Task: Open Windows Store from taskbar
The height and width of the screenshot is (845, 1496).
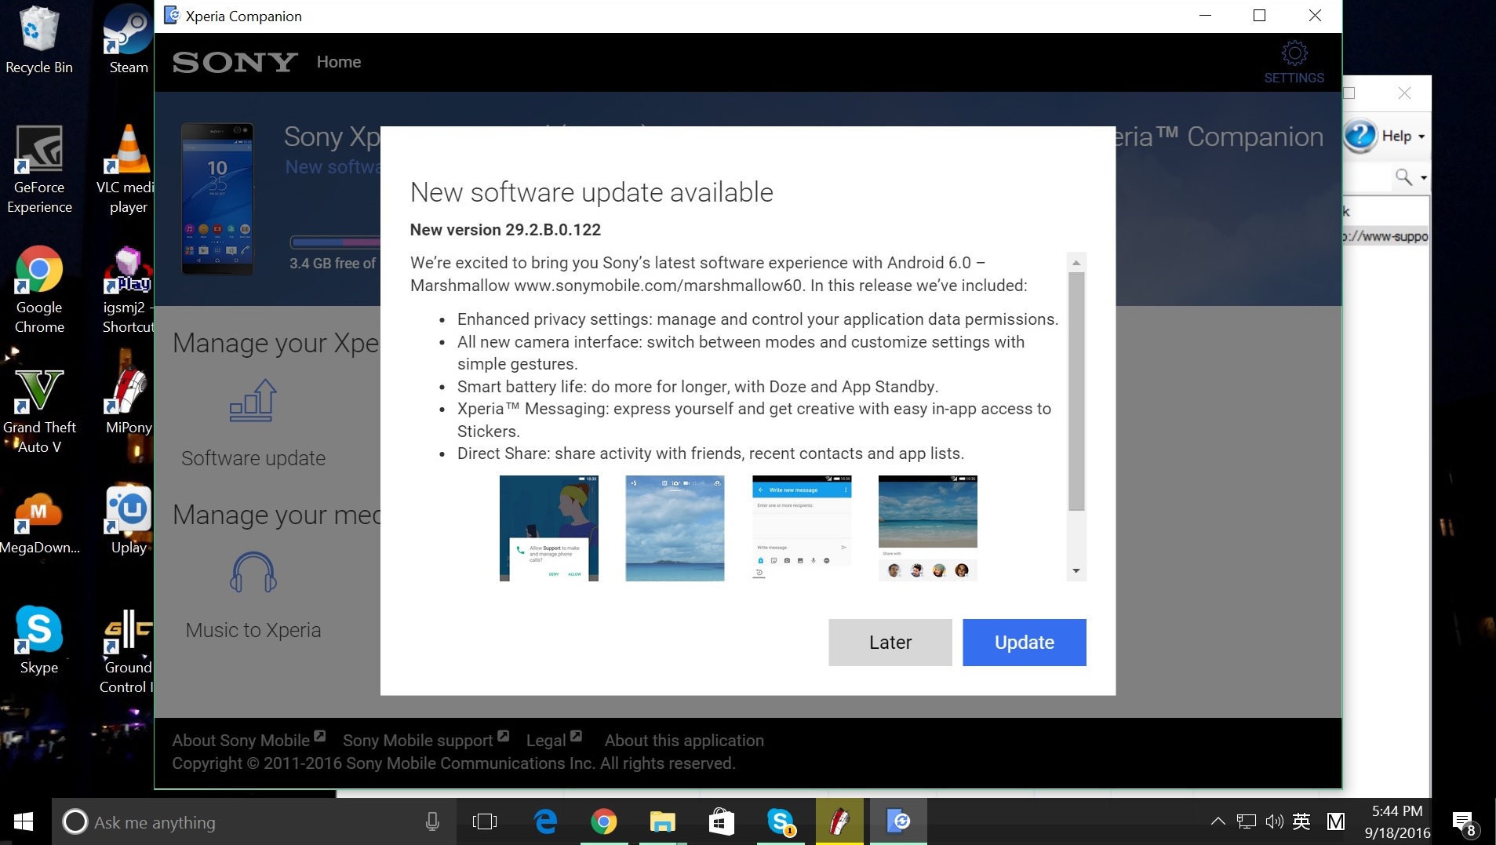Action: click(x=722, y=821)
